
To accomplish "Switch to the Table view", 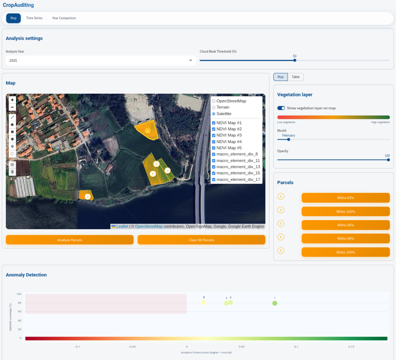I will pyautogui.click(x=295, y=77).
